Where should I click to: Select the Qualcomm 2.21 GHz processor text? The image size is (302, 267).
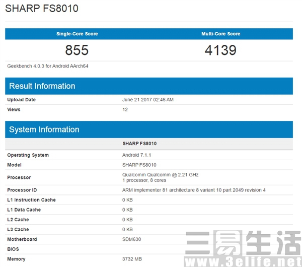pyautogui.click(x=160, y=175)
